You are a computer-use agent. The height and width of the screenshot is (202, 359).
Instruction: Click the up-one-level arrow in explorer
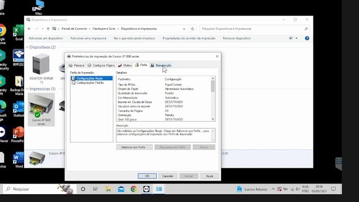pos(48,29)
